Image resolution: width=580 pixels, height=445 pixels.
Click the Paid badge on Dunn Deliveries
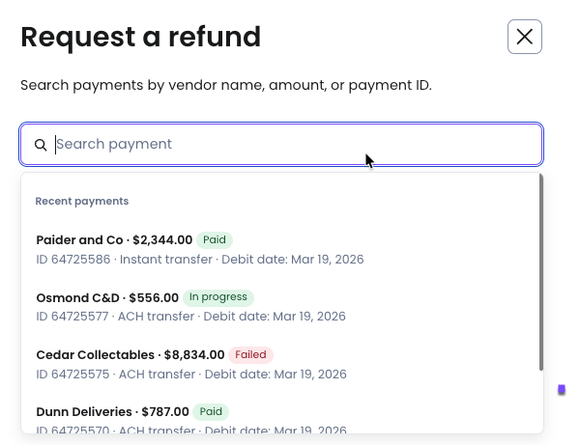[211, 412]
